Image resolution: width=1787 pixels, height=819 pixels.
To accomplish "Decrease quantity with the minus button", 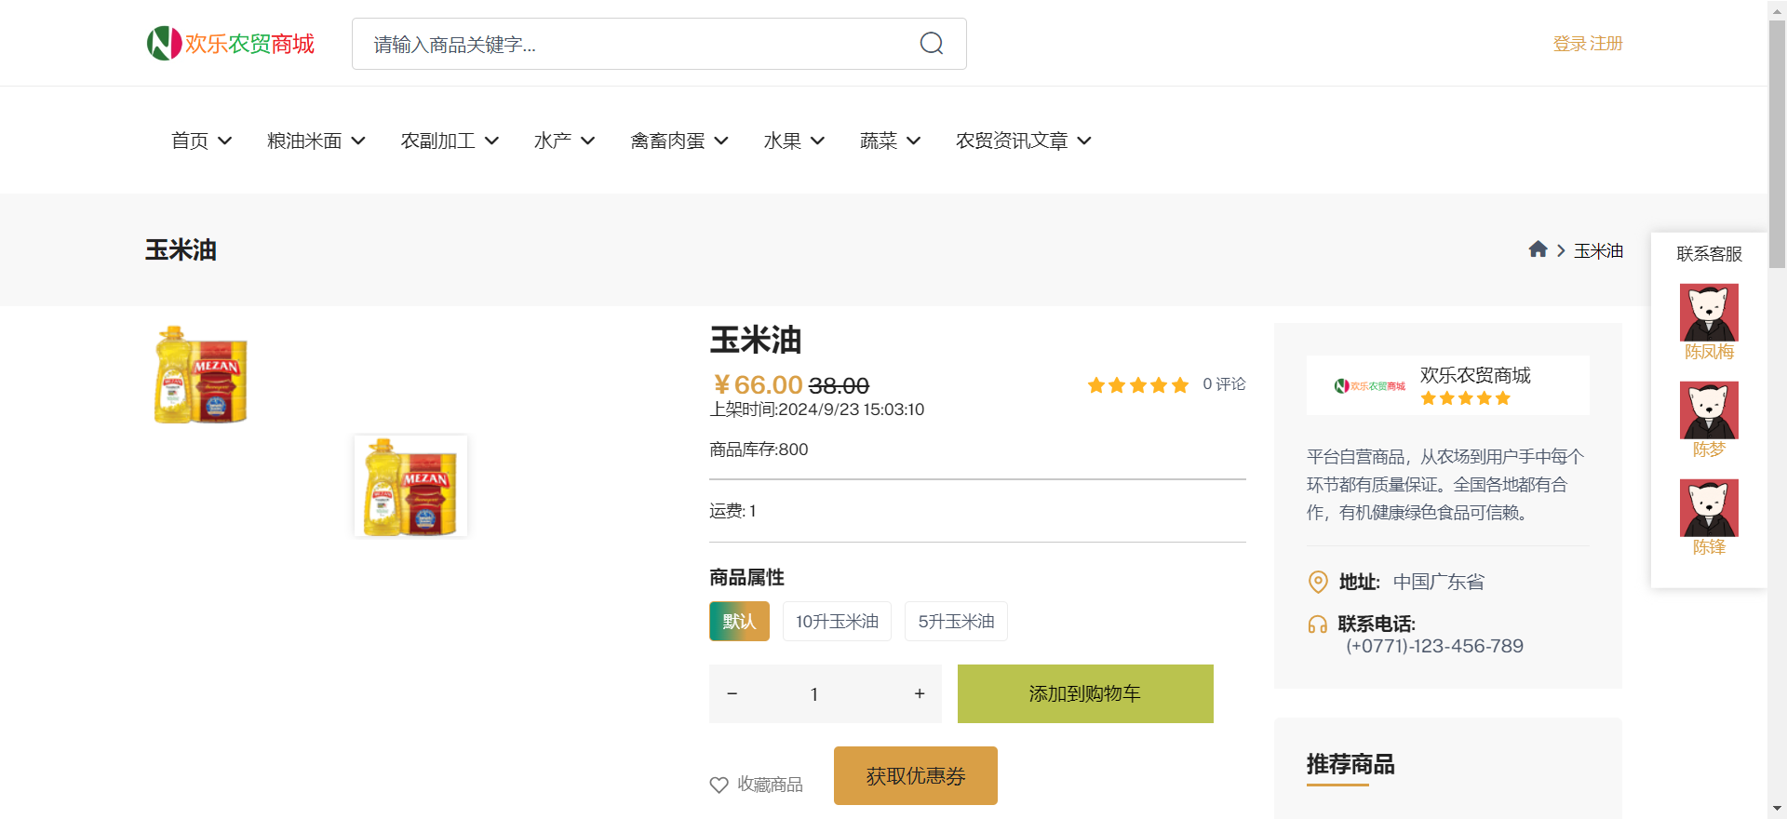I will pyautogui.click(x=732, y=693).
